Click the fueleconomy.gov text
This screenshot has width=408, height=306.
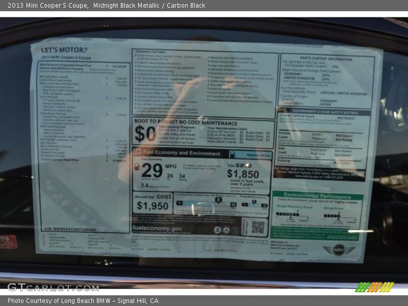158,228
